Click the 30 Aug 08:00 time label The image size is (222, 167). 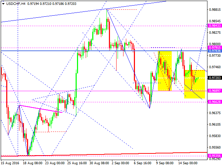click(x=99, y=163)
